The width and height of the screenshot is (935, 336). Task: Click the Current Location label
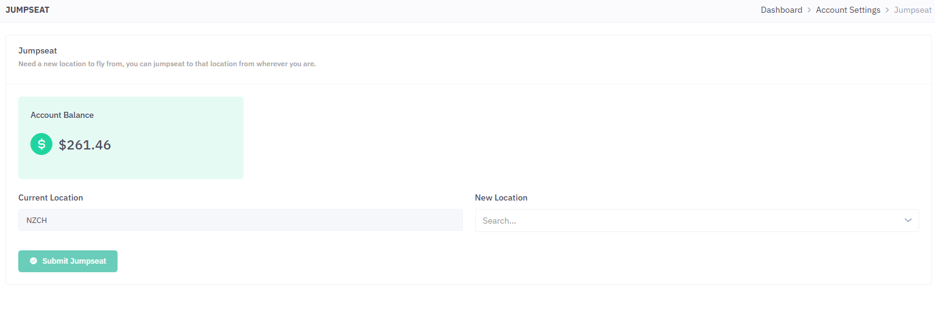tap(51, 197)
